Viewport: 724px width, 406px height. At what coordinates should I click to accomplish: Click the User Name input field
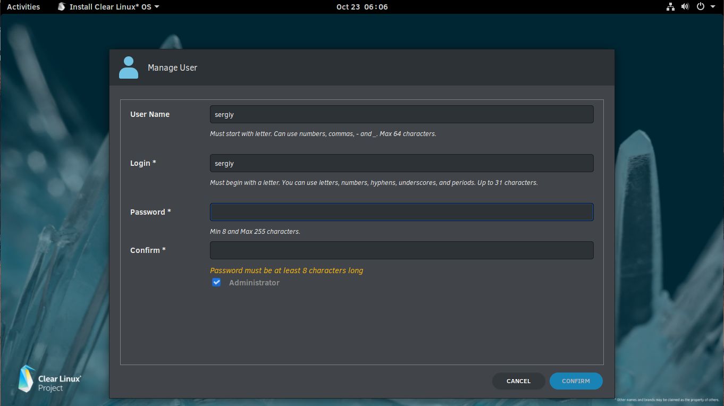point(402,114)
